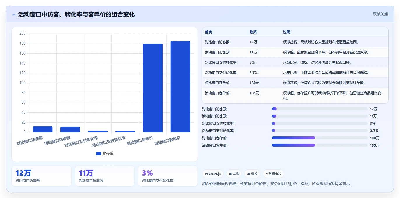This screenshot has height=198, width=400.
Task: Click the 11万 value in the table
Action: click(253, 52)
